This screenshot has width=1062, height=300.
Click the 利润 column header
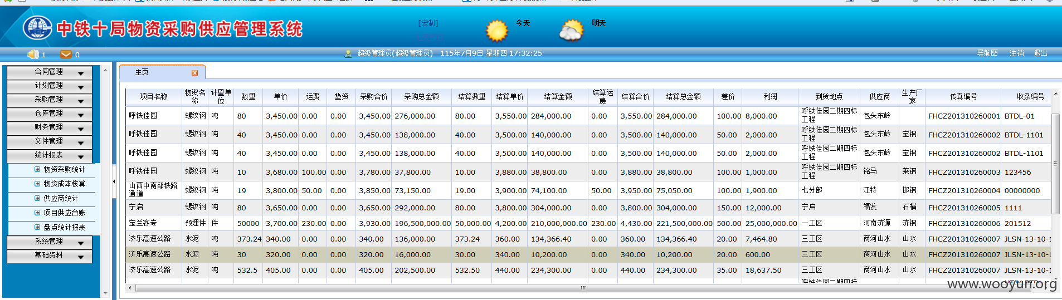[771, 97]
